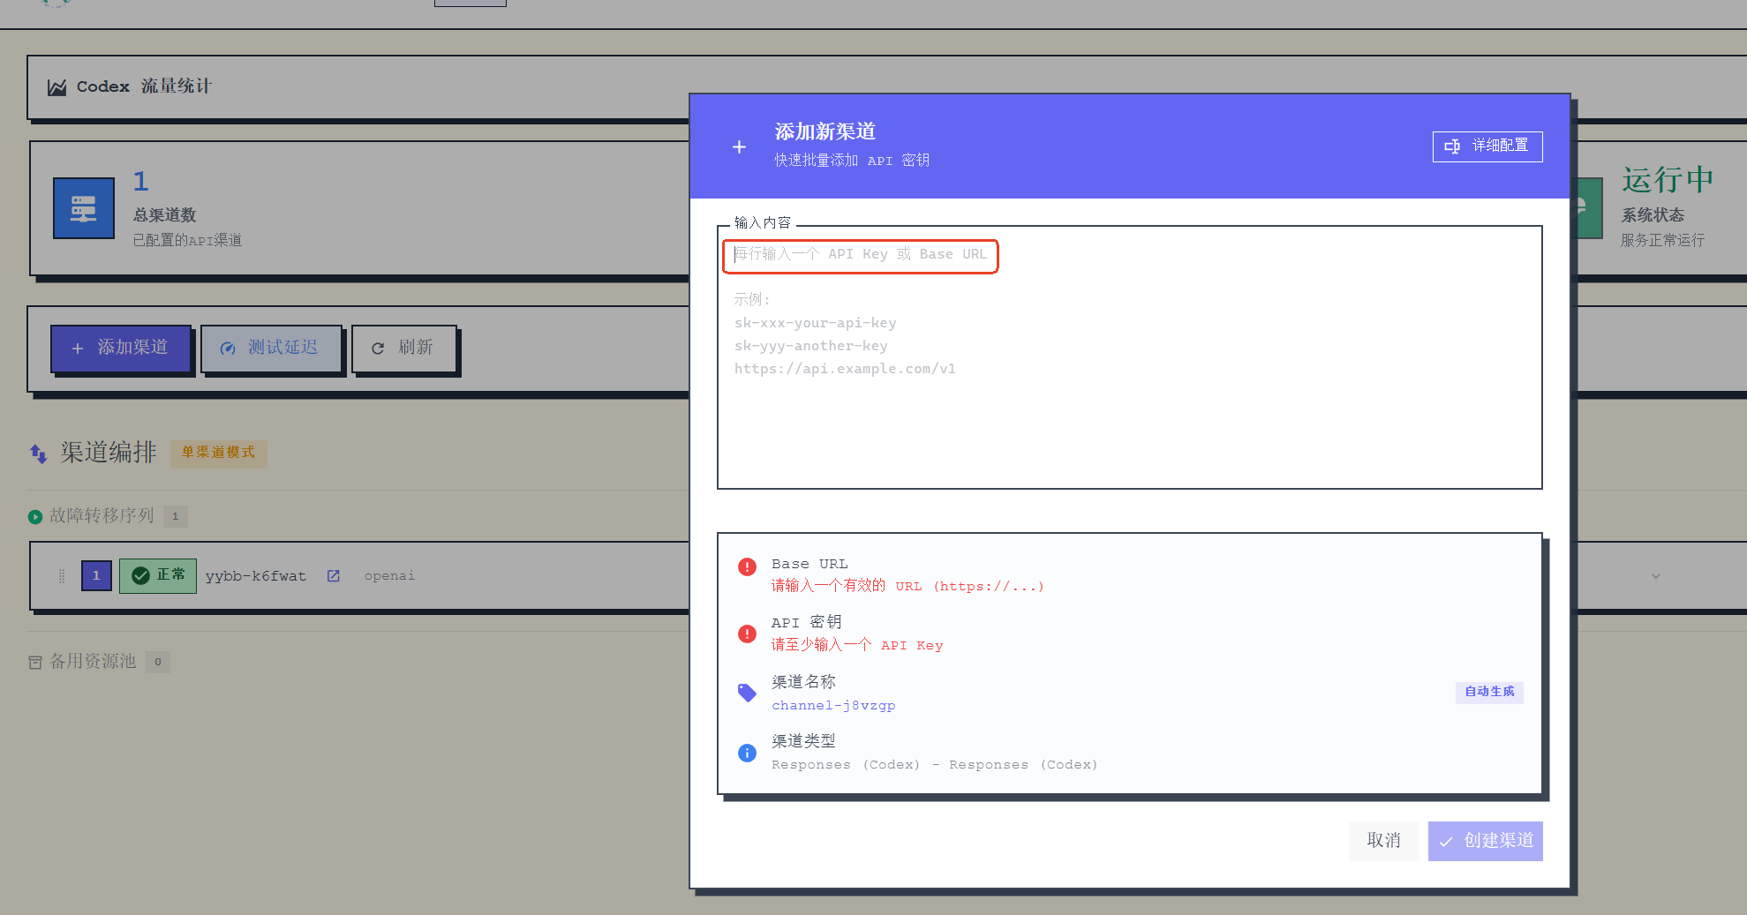
Task: Click the 自动生成 name badge
Action: tap(1489, 692)
